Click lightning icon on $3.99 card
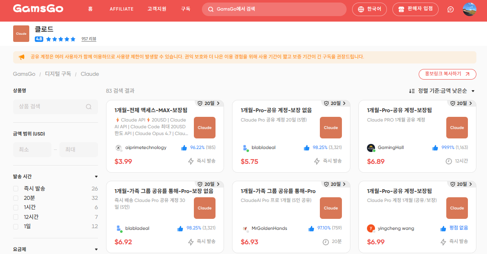The height and width of the screenshot is (254, 487). tap(191, 161)
